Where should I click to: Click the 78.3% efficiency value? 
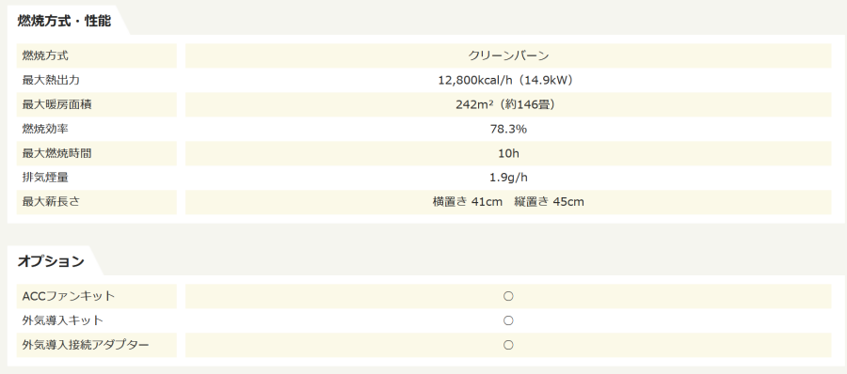(x=508, y=129)
